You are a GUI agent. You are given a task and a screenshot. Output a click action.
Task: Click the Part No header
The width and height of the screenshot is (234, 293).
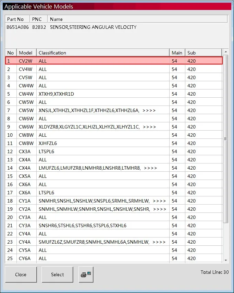17,19
